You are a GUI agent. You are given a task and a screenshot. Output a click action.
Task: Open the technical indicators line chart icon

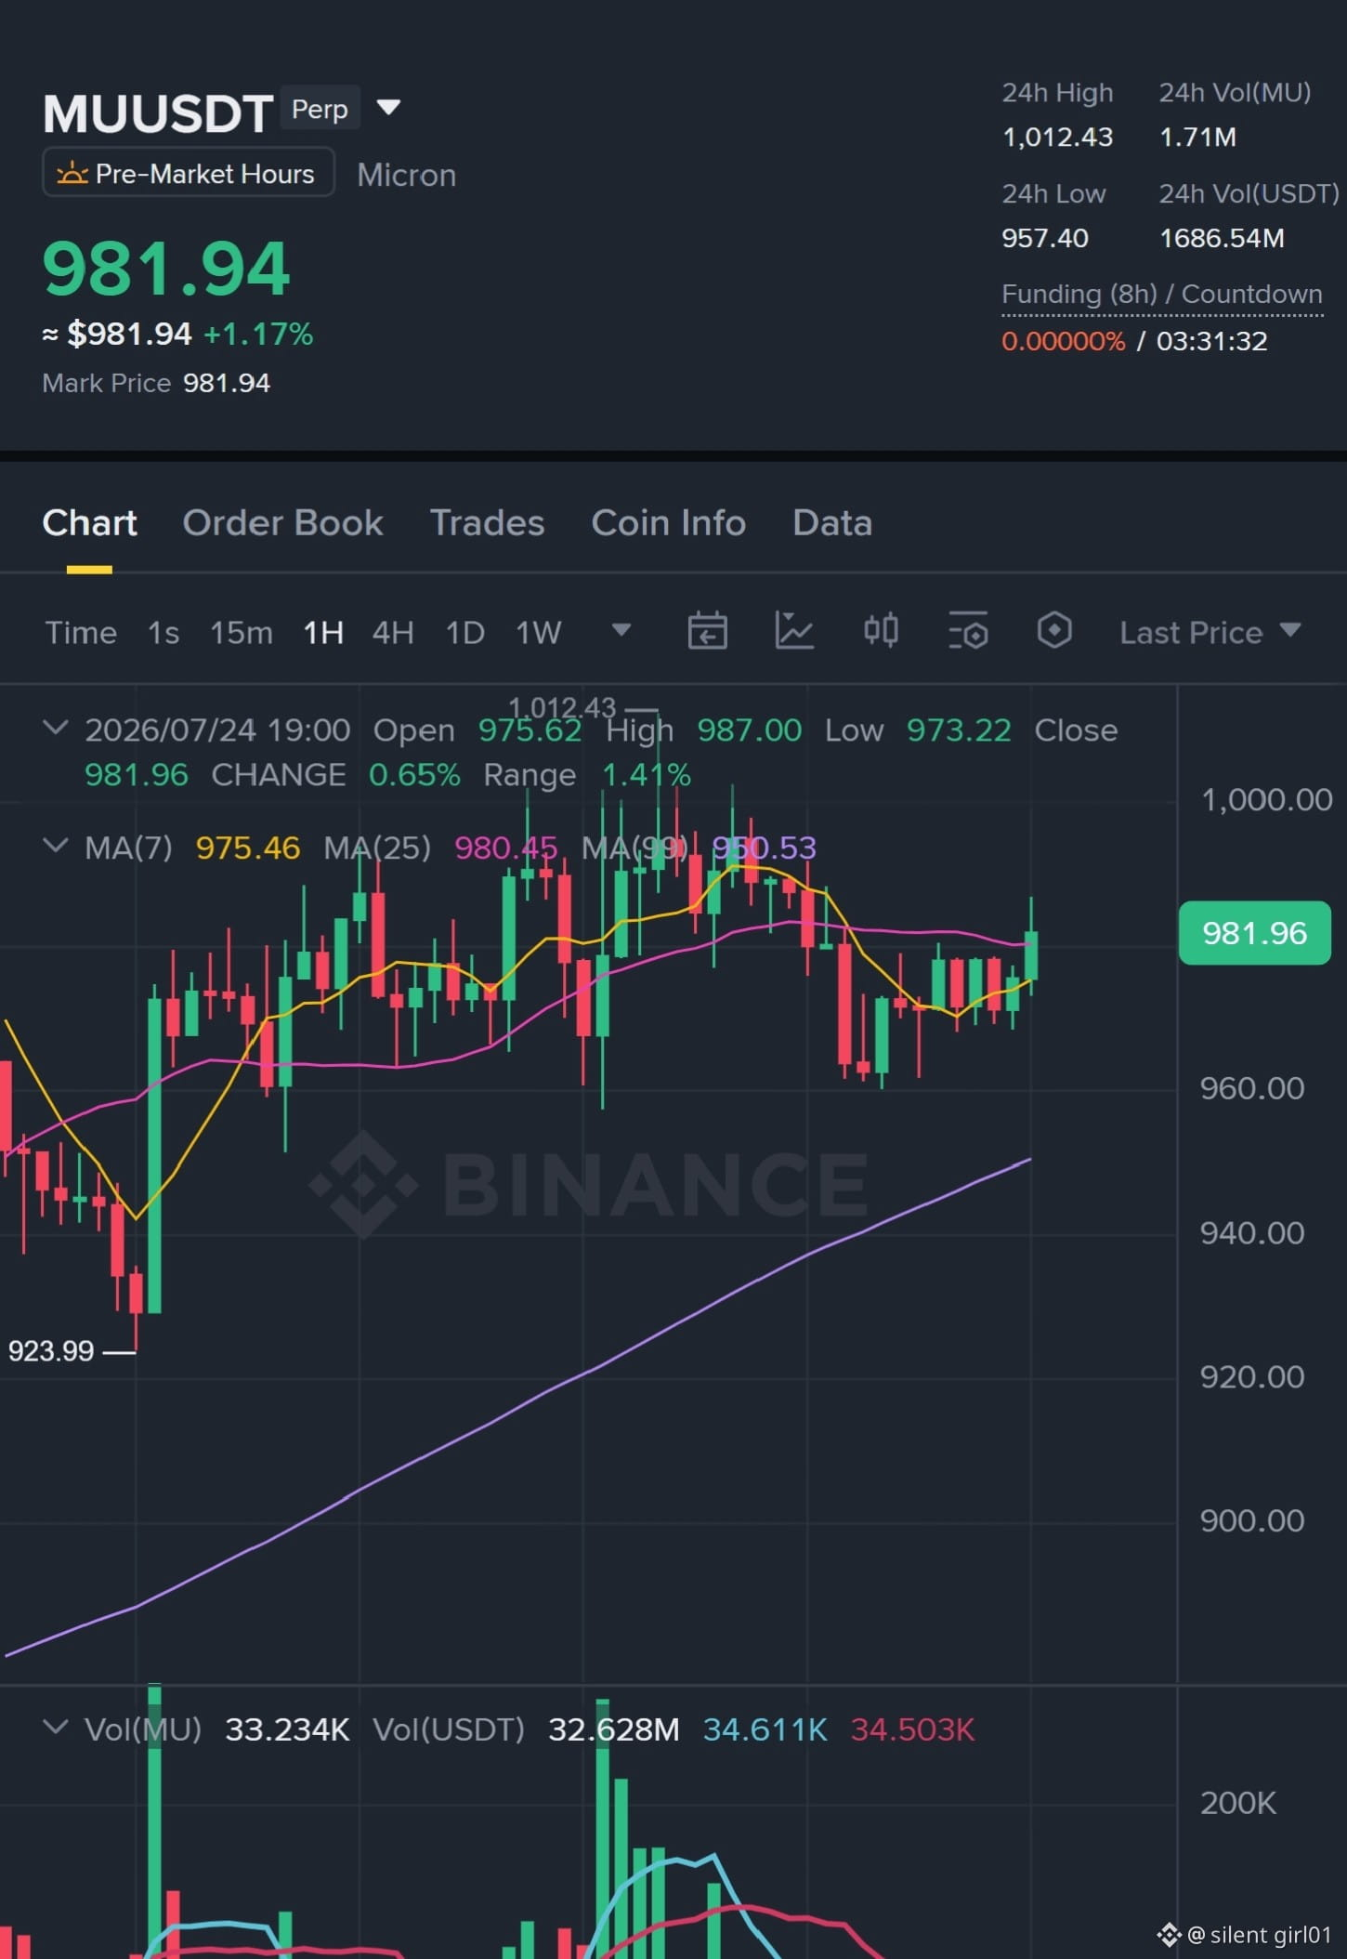pos(794,632)
